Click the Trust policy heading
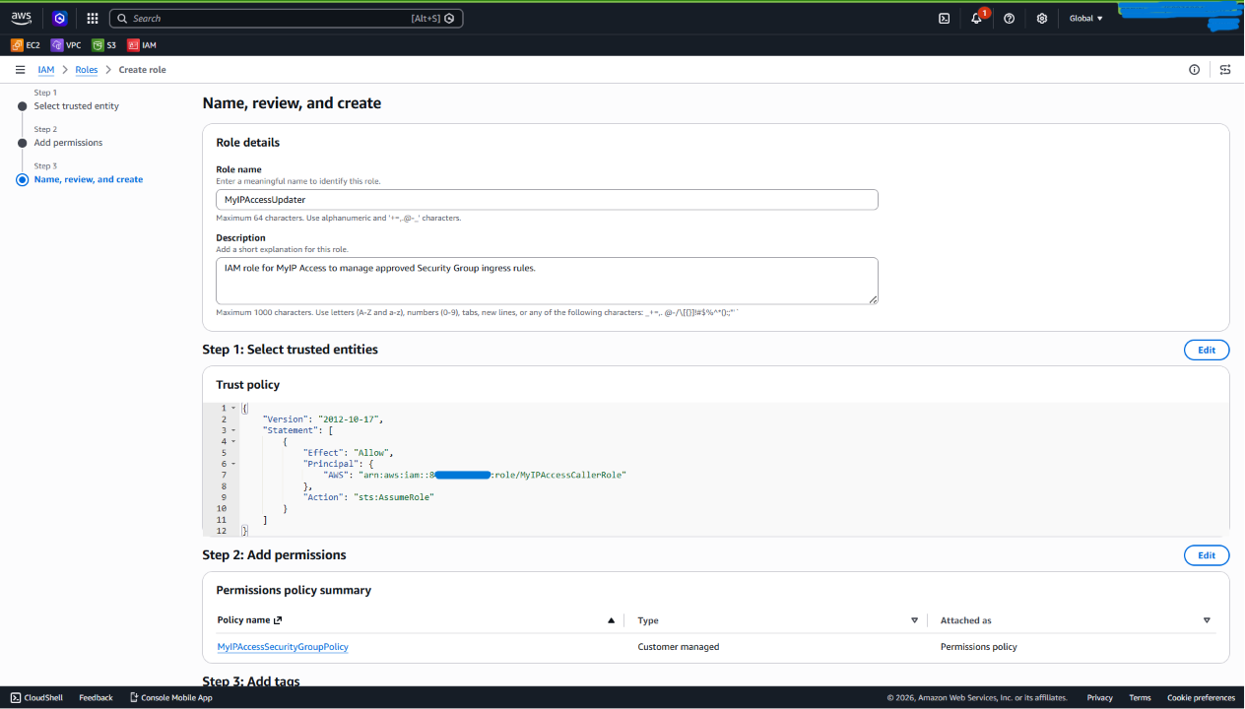The height and width of the screenshot is (709, 1245). coord(248,385)
